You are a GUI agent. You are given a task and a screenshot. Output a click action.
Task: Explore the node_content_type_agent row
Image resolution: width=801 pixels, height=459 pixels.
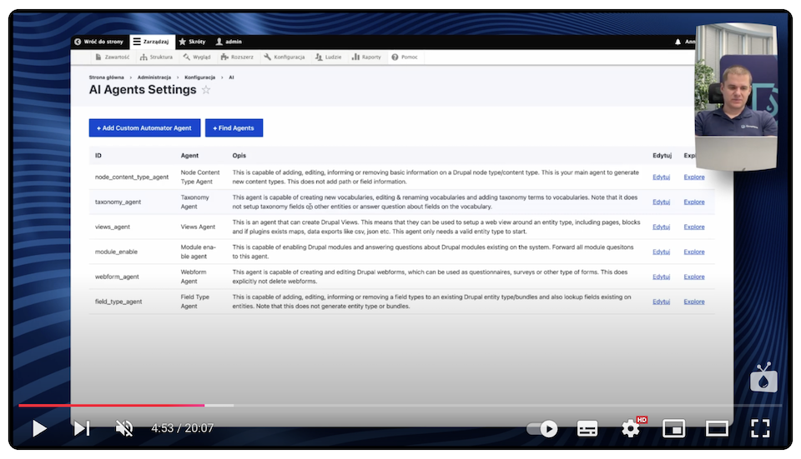click(693, 177)
